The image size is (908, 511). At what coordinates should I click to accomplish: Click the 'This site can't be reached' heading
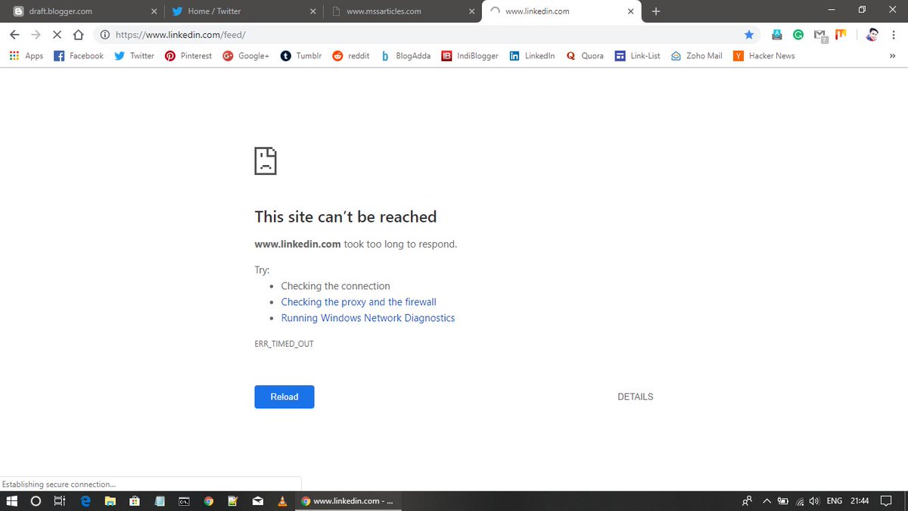[346, 217]
